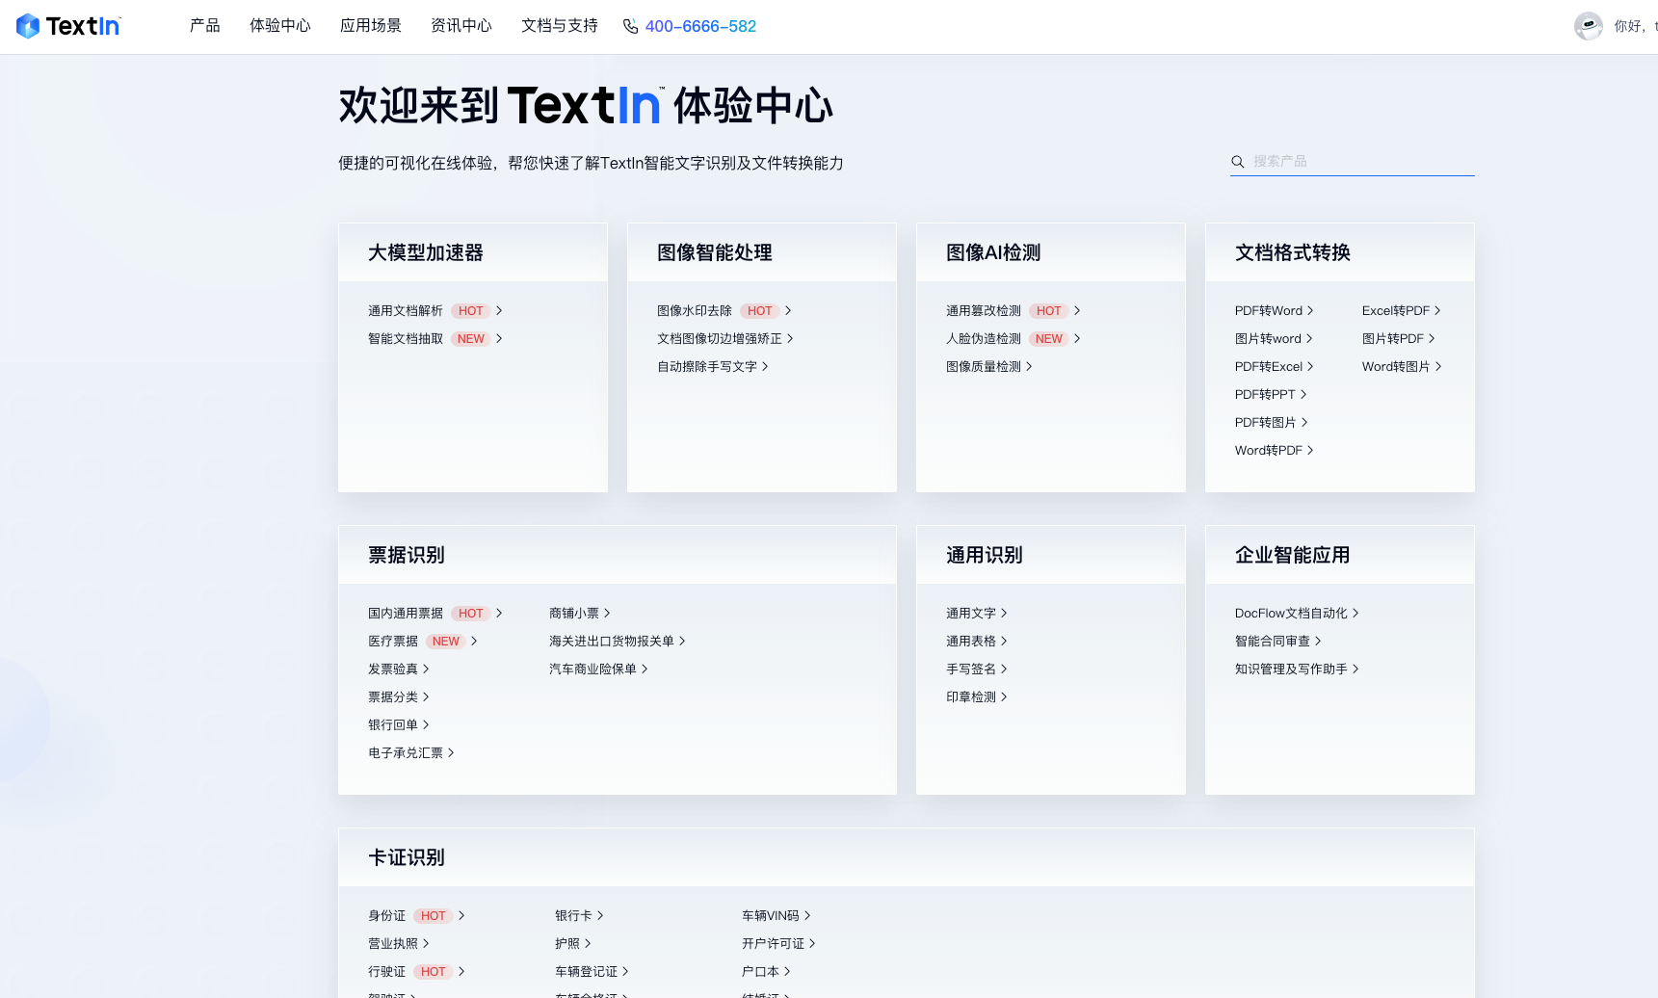
Task: Open 自动擦除手写文字 link
Action: (x=707, y=367)
